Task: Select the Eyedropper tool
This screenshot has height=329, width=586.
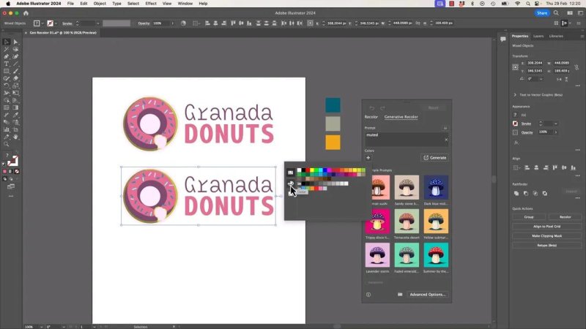Action: (x=15, y=115)
